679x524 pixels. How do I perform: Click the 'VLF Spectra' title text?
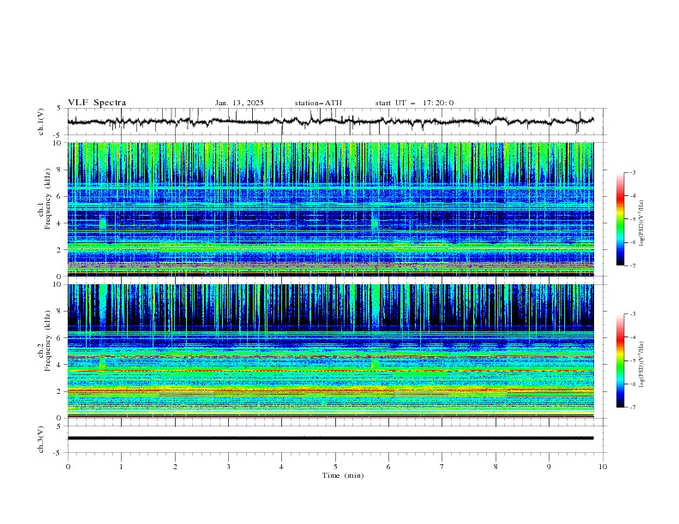tap(97, 103)
